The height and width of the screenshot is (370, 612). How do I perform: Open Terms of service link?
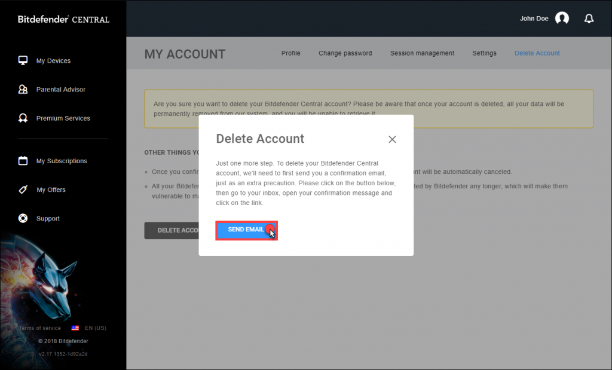(x=40, y=328)
